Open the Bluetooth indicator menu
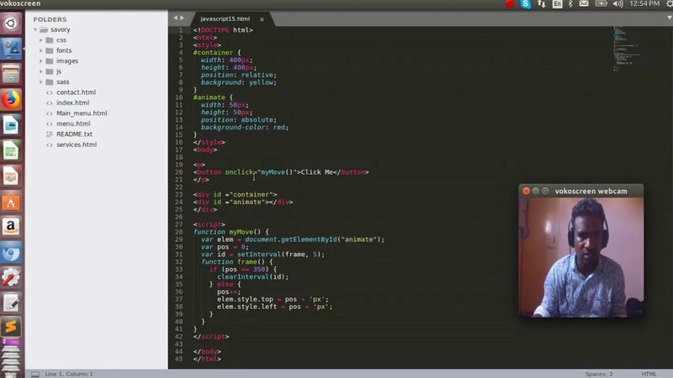This screenshot has height=378, width=673. click(x=570, y=4)
